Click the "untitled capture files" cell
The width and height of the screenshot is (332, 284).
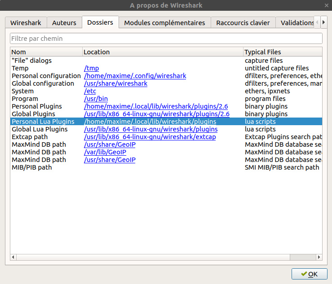pyautogui.click(x=277, y=68)
